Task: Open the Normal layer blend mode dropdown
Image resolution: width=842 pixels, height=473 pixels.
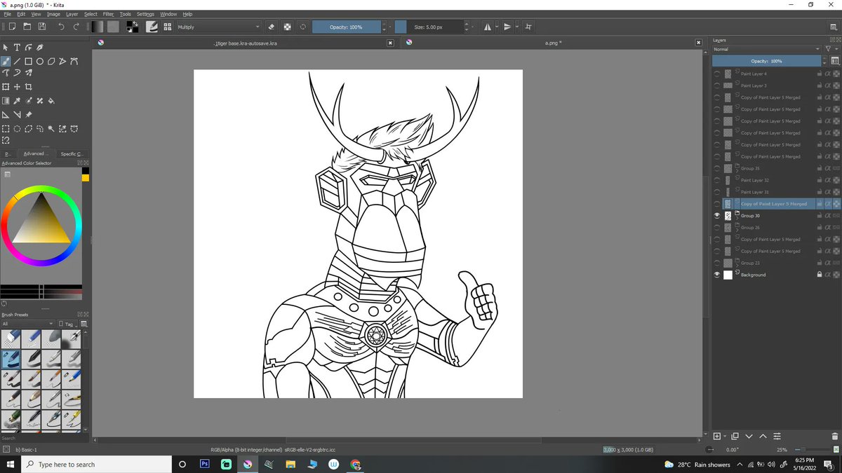Action: tap(766, 49)
